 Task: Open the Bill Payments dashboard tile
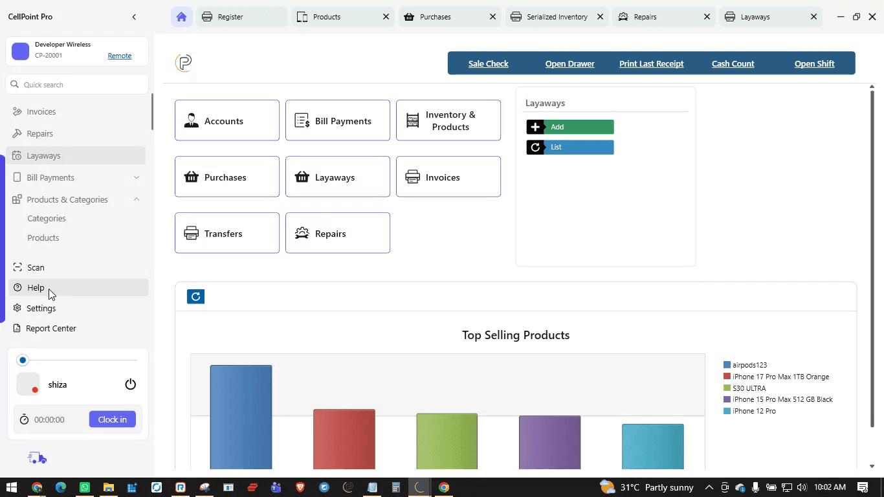tap(338, 120)
